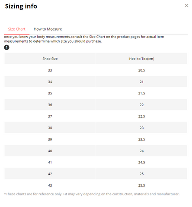Click the Heel to Toe(cm) column header
The width and height of the screenshot is (192, 207).
141,59
